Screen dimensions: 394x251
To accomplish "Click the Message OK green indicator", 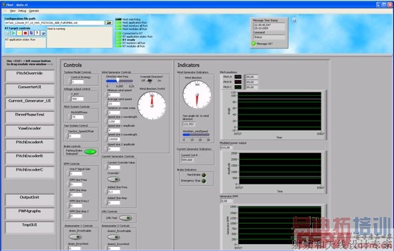I will pos(254,44).
